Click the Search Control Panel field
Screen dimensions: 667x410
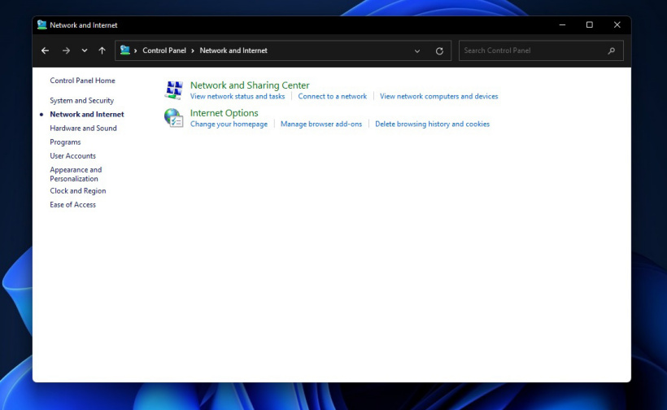pyautogui.click(x=533, y=50)
